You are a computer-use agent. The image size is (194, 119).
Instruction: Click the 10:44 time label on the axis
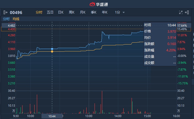52,116
